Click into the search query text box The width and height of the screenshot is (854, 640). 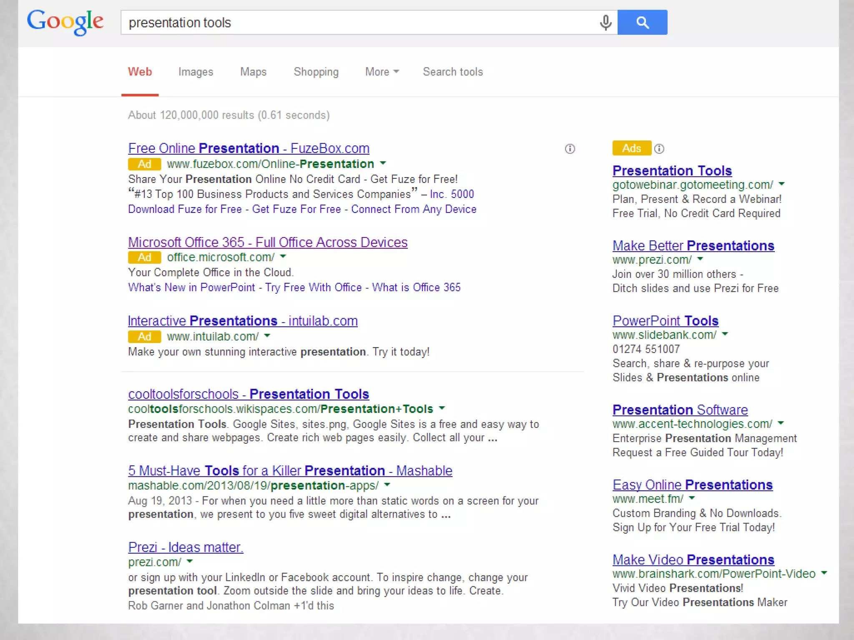coord(359,22)
